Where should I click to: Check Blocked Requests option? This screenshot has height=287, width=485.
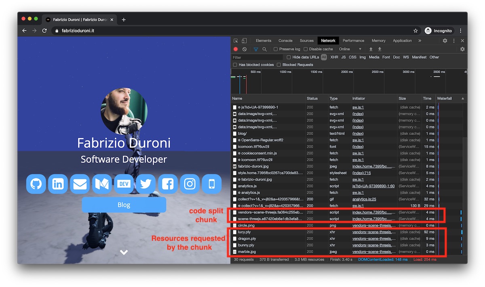(x=279, y=65)
